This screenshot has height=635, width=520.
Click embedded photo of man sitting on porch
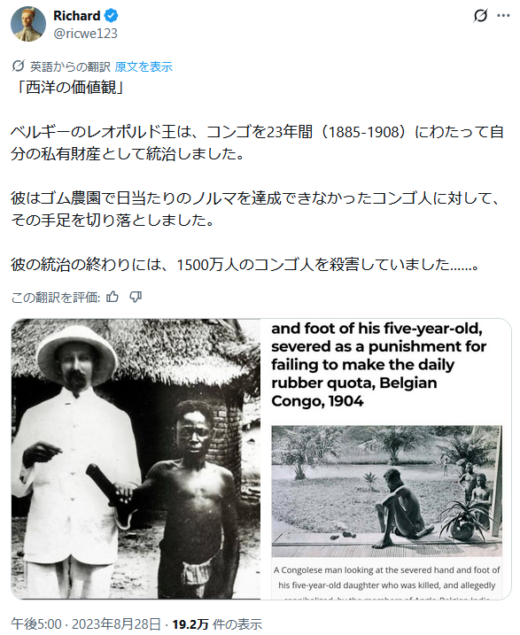387,491
